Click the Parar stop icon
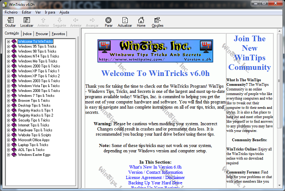Screen dimensions: 285x191 point(109,20)
